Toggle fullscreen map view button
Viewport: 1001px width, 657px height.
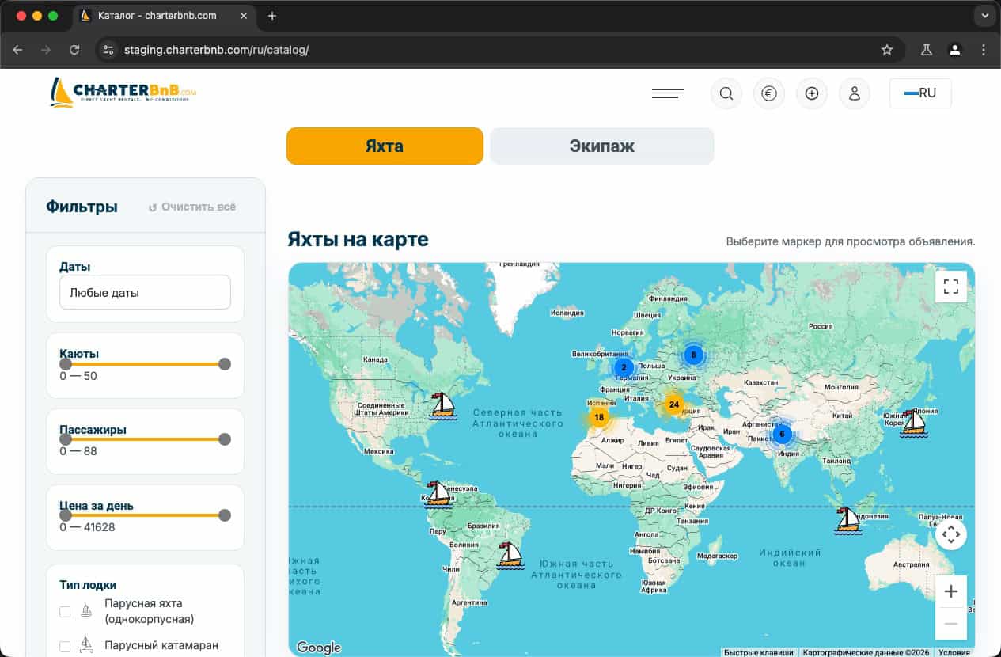(x=951, y=287)
